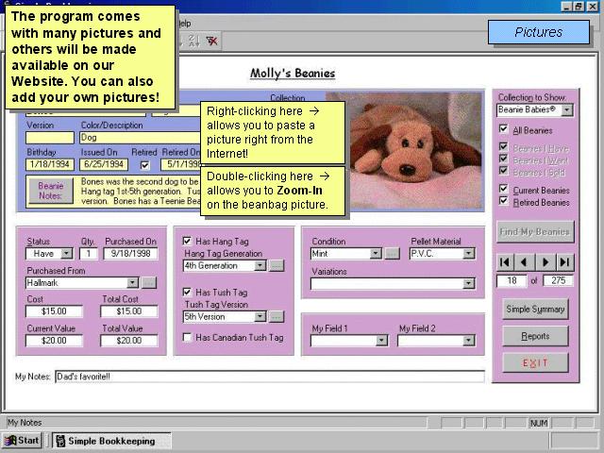This screenshot has height=453, width=604.
Task: Toggle the Has Hang Tag checkbox
Action: (187, 242)
